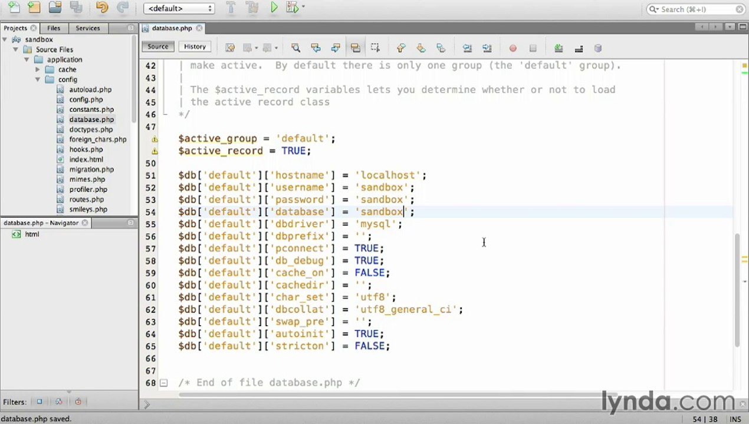Collapse the Source Files node
749x424 pixels.
(16, 49)
